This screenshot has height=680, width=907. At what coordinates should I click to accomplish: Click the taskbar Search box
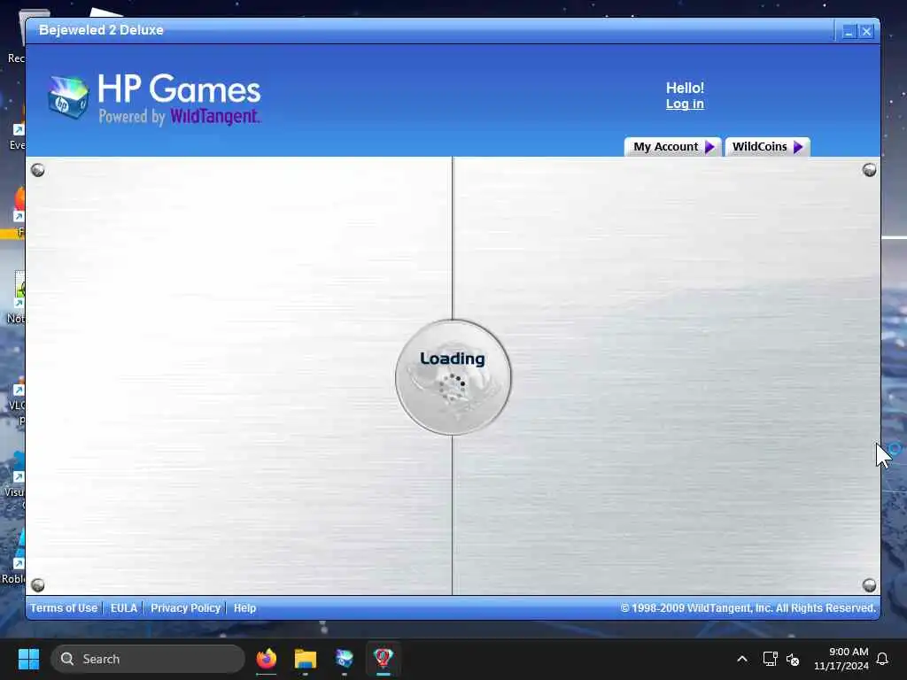148,659
